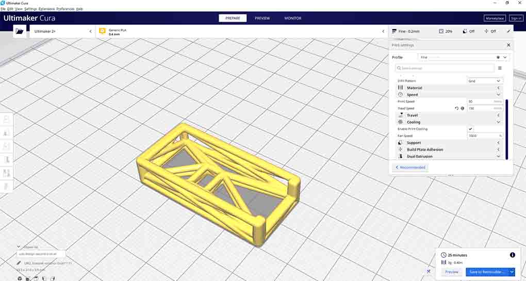Viewport: 526px width, 281px height.
Task: Click the Sign in button
Action: [516, 19]
